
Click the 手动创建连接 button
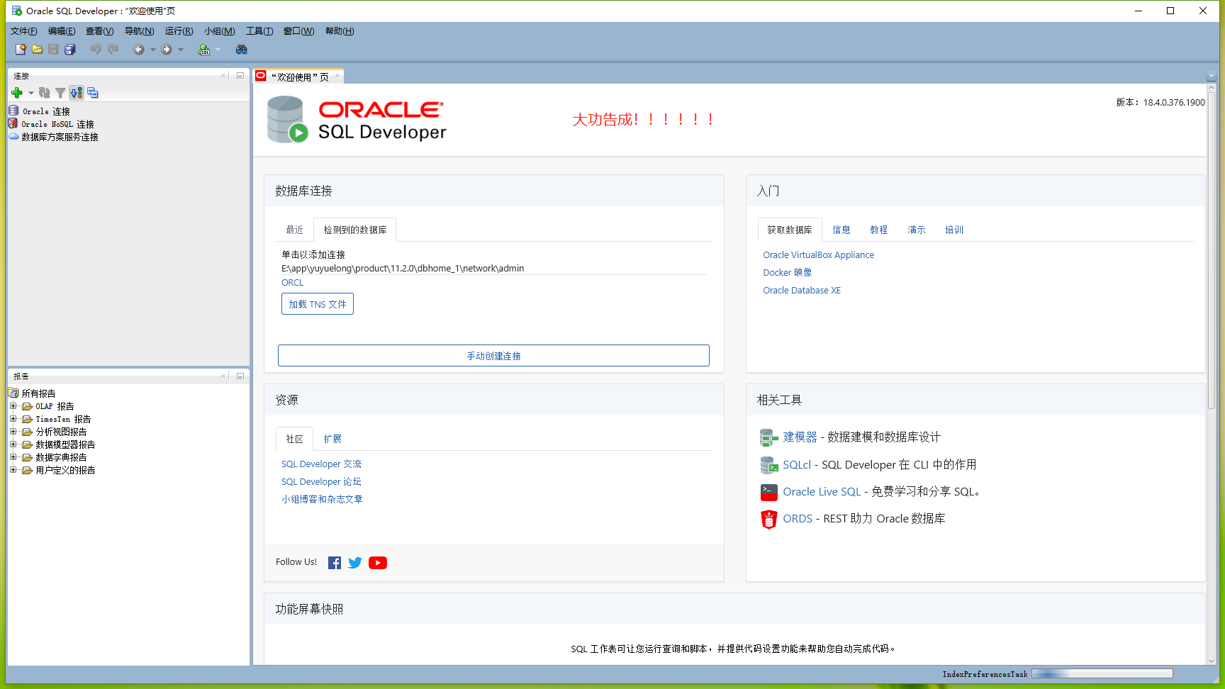click(x=493, y=355)
